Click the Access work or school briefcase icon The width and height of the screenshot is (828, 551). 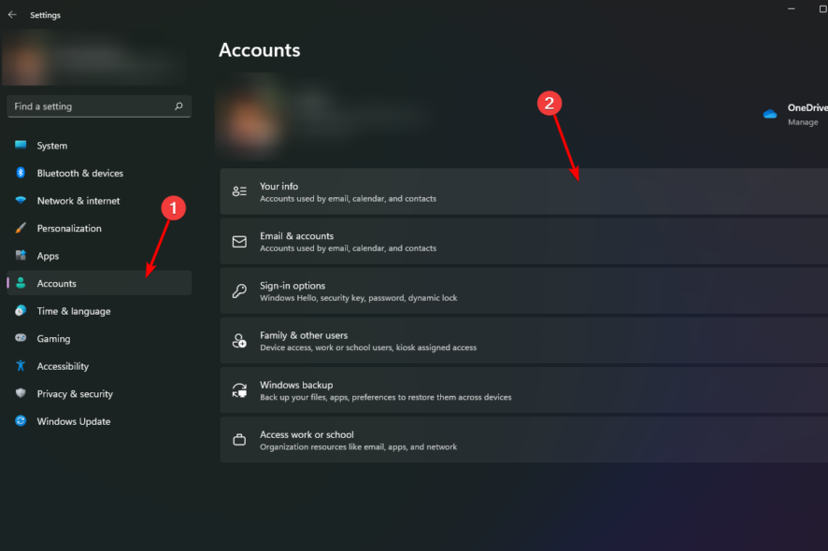pos(238,439)
